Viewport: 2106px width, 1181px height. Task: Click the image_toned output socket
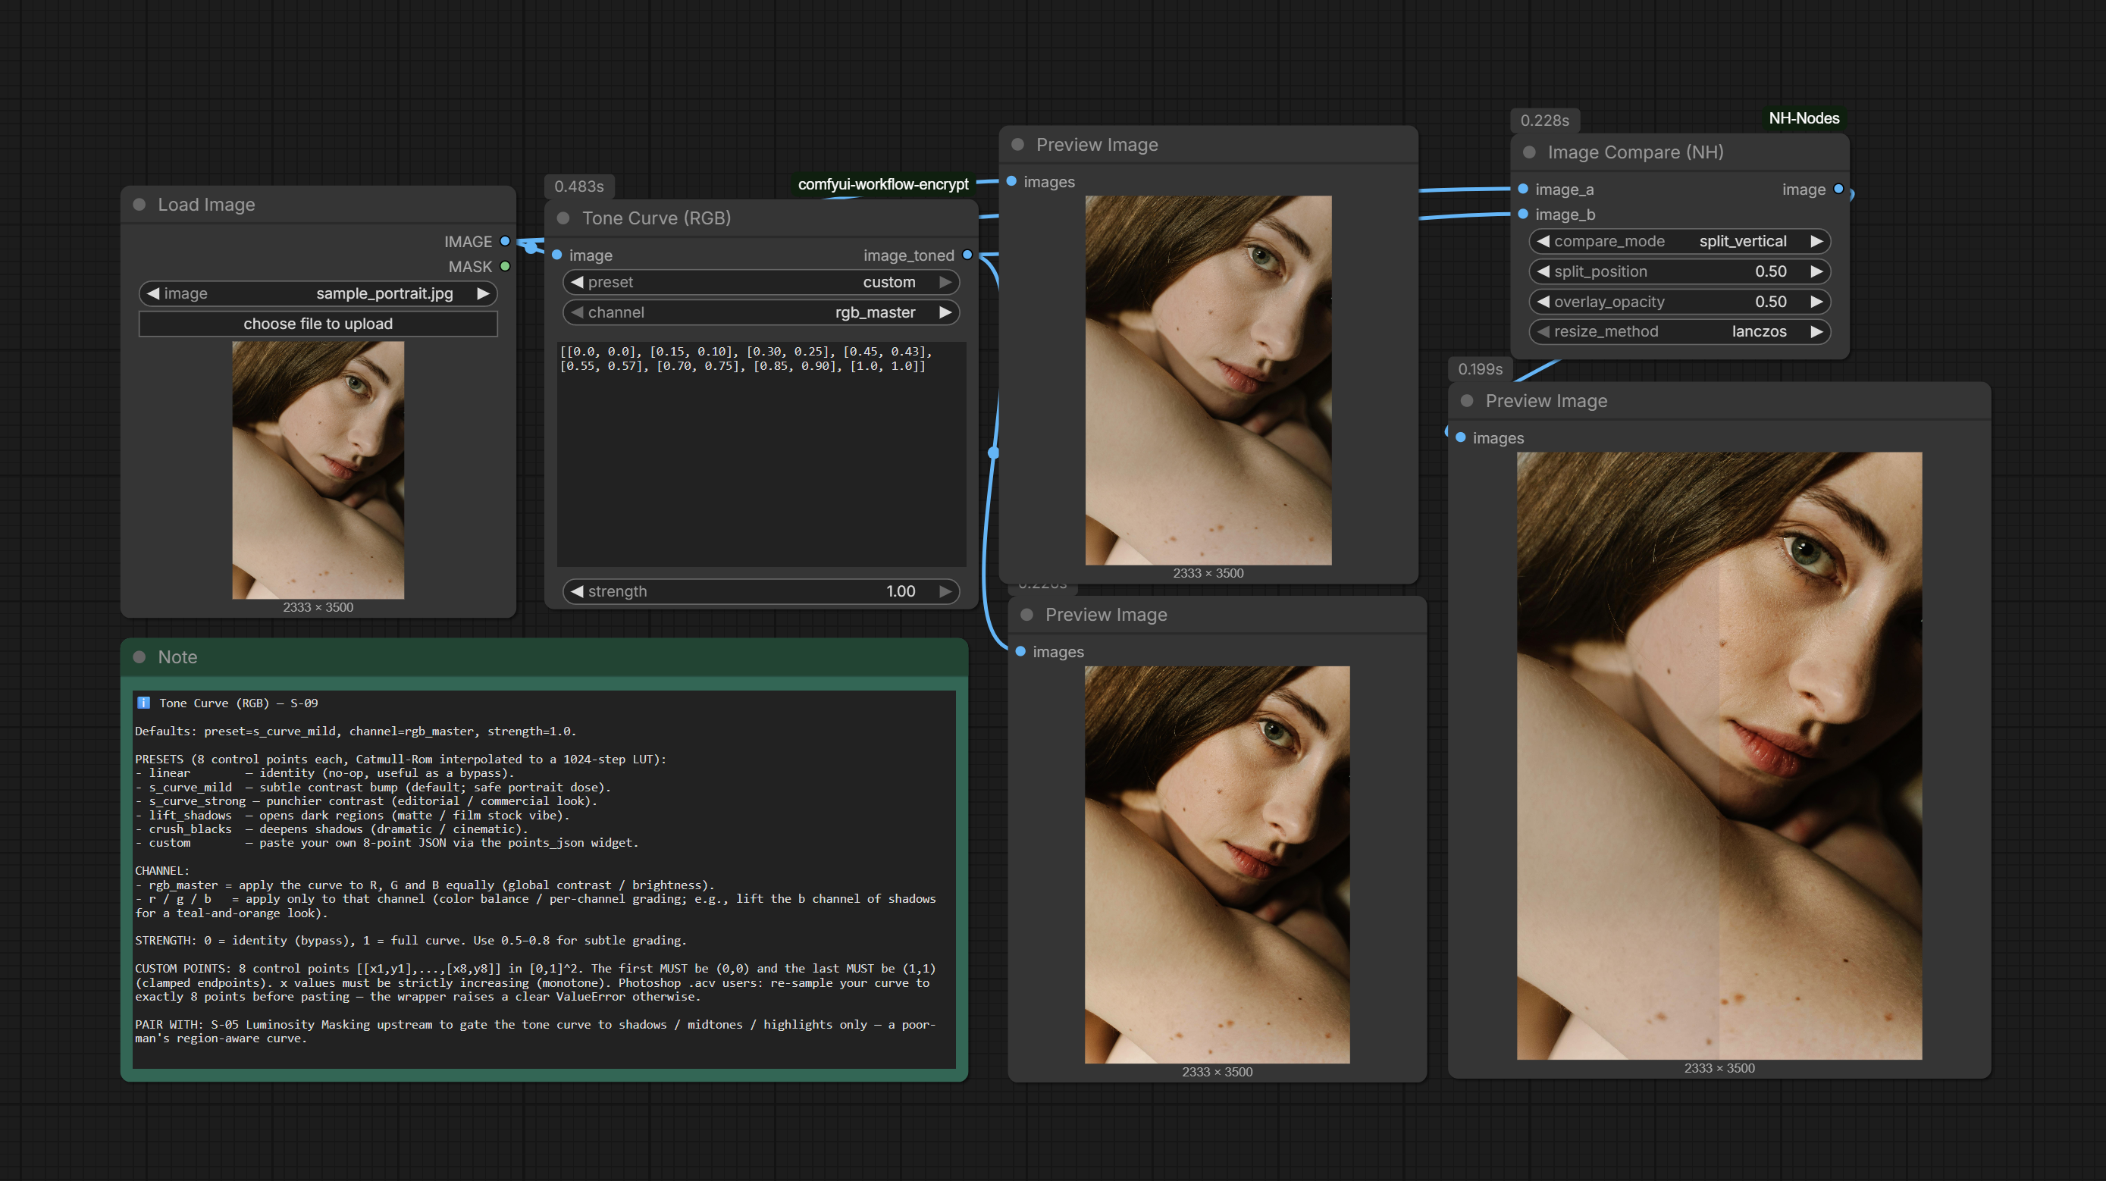[967, 255]
